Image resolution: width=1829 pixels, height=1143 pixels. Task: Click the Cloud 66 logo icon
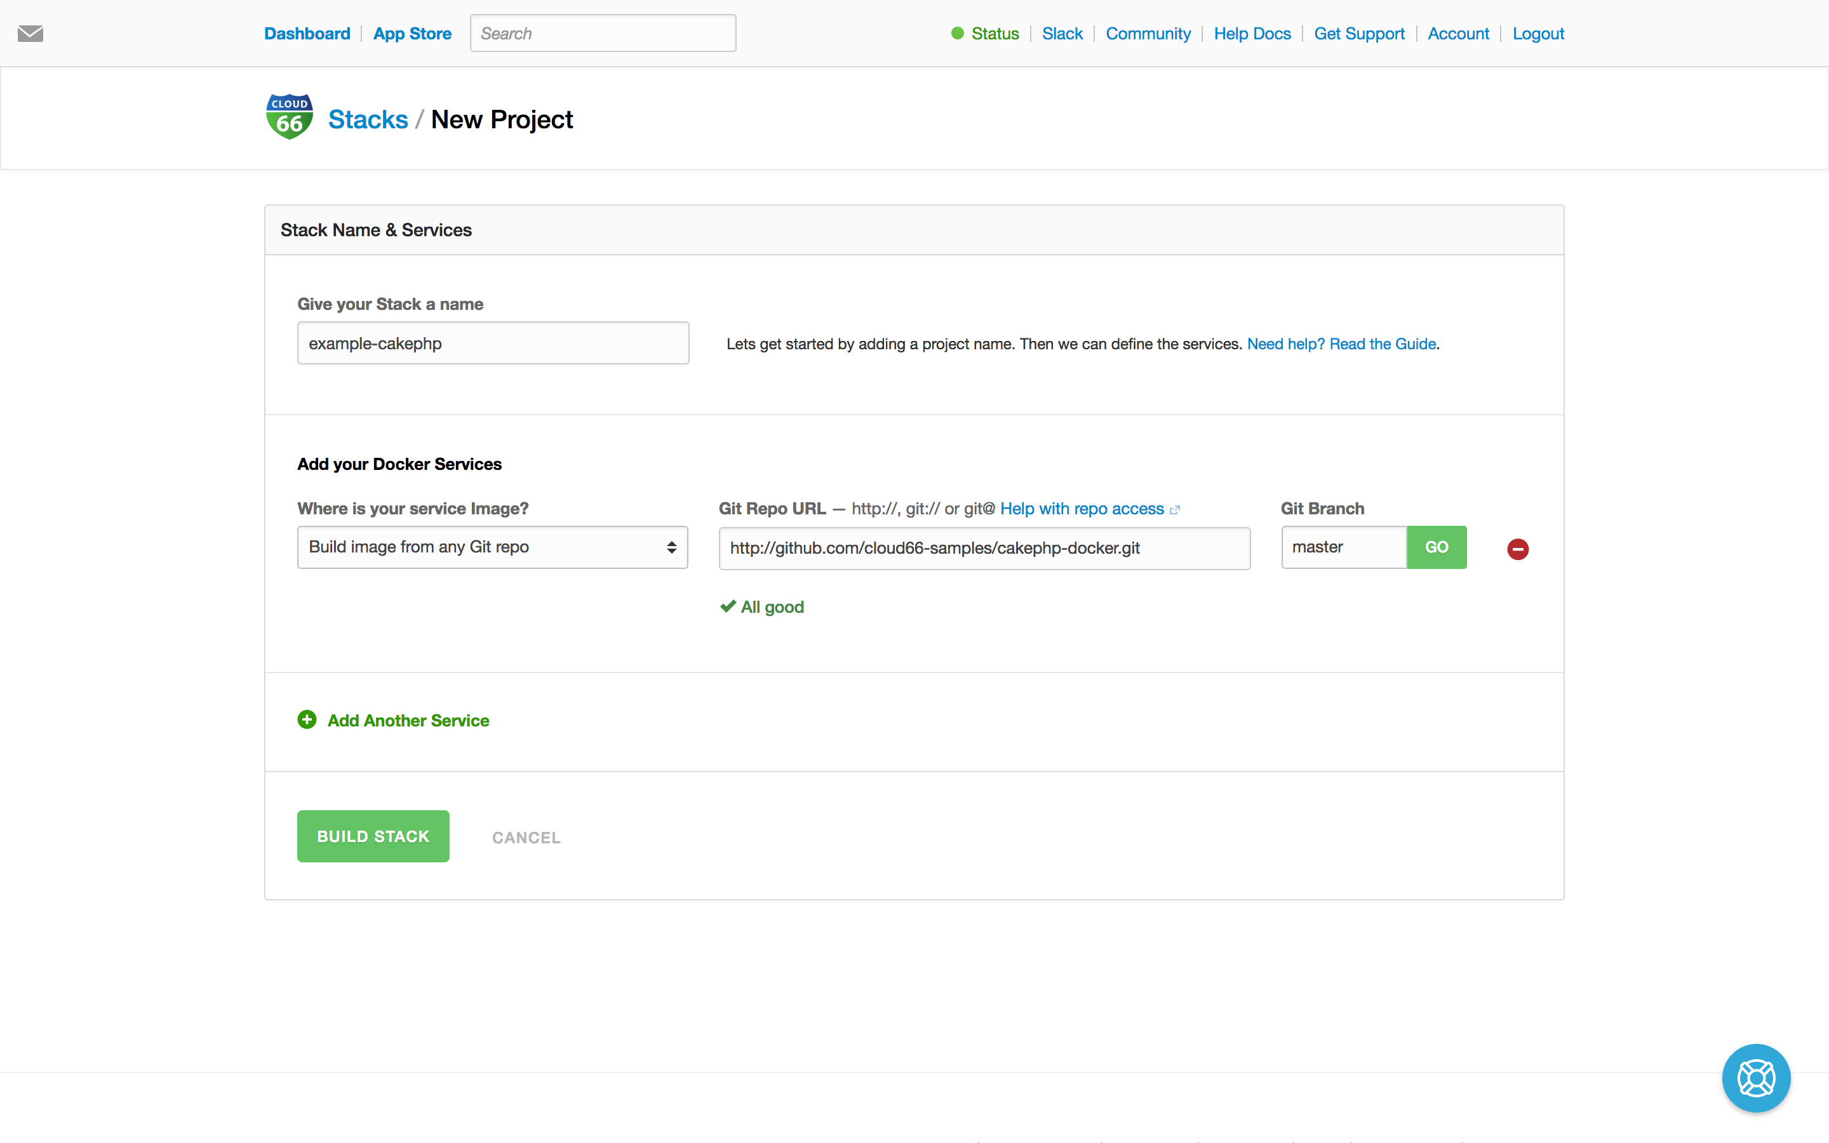(x=287, y=119)
